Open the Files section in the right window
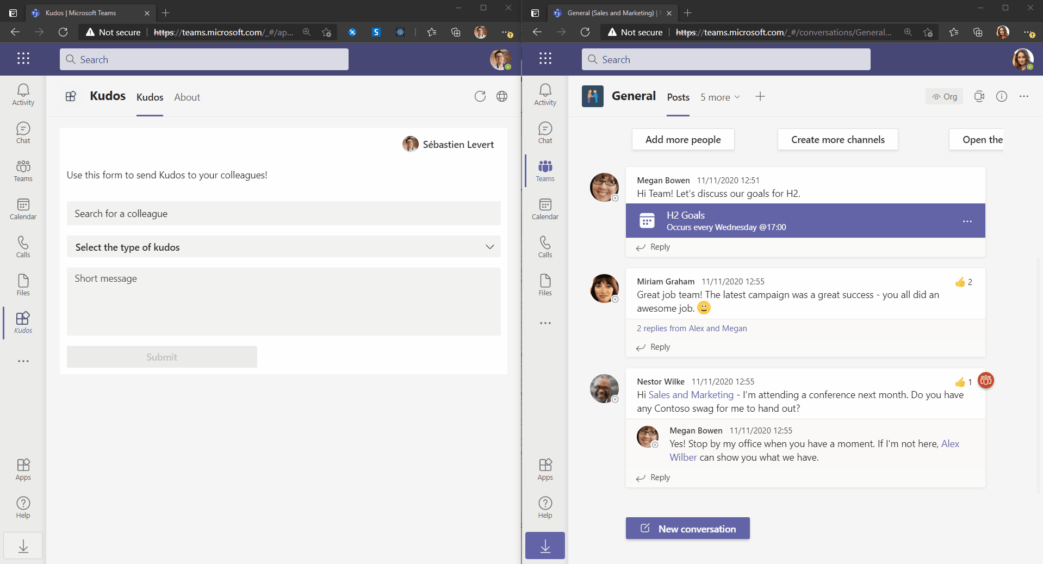Image resolution: width=1043 pixels, height=564 pixels. point(544,284)
